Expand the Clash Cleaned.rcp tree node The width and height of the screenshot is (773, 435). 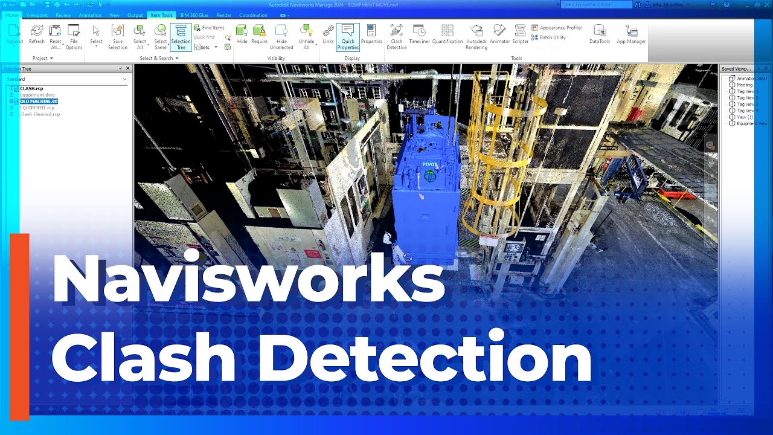(11, 114)
